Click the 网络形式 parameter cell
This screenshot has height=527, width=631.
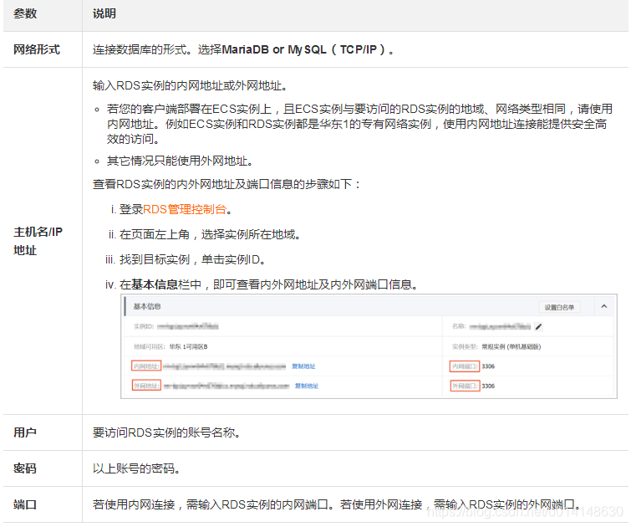43,49
